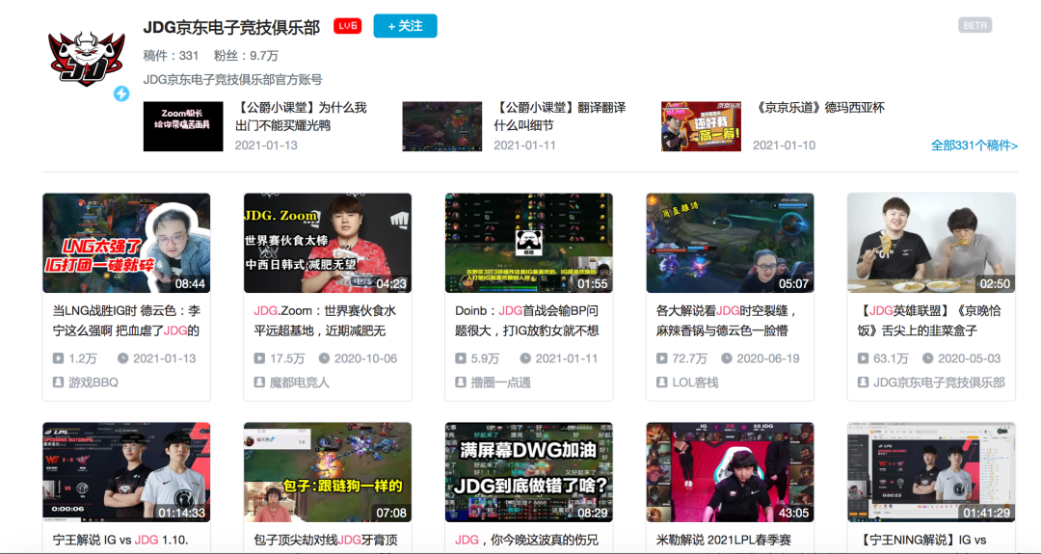Image resolution: width=1041 pixels, height=554 pixels.
Task: Click the play count icon beside 63.1万
Action: pyautogui.click(x=863, y=358)
